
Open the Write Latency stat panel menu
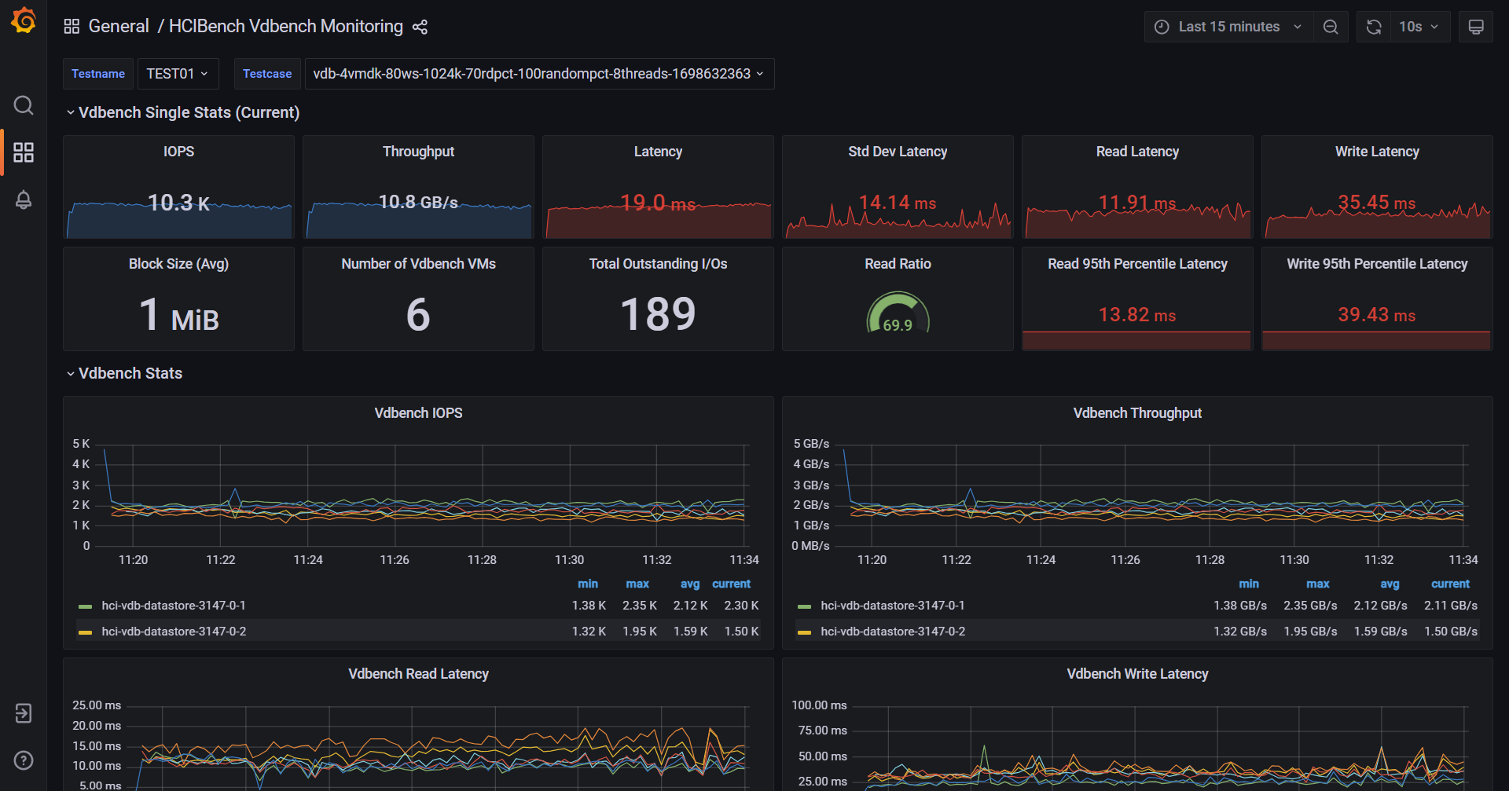[1377, 152]
